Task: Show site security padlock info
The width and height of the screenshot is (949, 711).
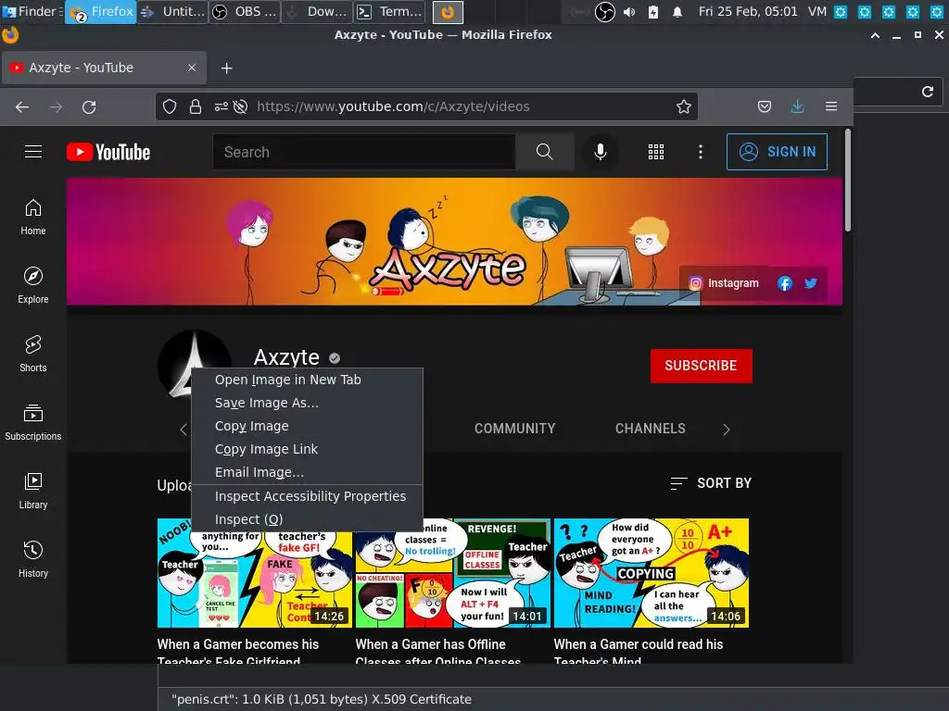Action: tap(196, 106)
